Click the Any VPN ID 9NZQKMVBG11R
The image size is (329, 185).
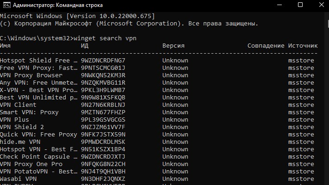tap(103, 83)
